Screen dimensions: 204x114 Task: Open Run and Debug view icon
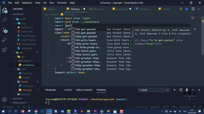tap(4, 40)
